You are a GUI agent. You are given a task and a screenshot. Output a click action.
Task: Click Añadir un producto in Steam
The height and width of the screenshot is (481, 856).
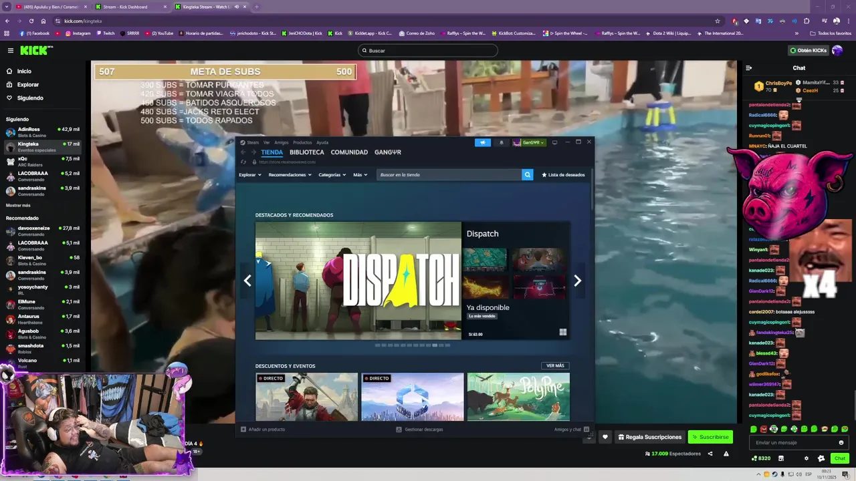click(263, 430)
